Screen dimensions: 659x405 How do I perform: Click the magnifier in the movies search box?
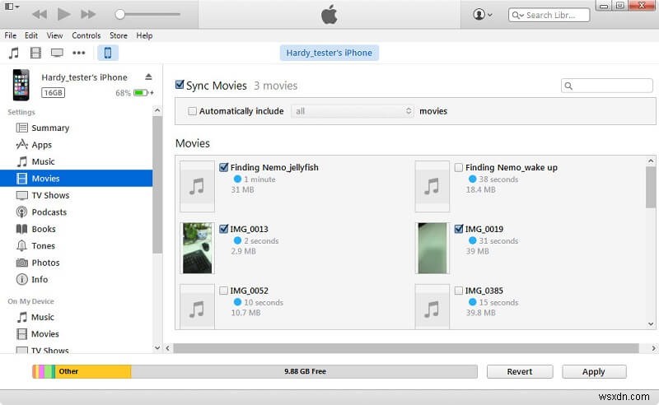point(568,86)
